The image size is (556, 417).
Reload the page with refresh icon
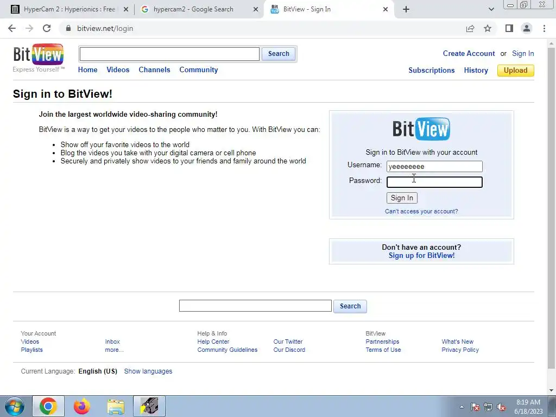pos(47,28)
